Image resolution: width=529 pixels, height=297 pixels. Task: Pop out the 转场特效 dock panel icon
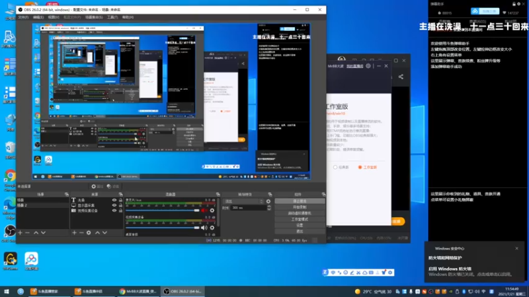point(270,194)
